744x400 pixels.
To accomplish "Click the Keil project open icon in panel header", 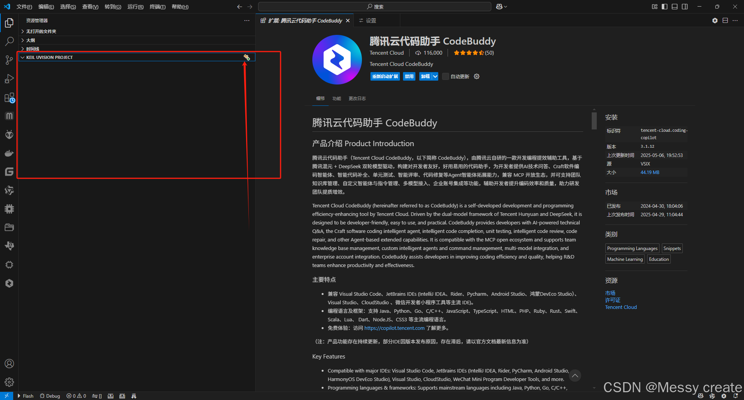I will (x=246, y=57).
